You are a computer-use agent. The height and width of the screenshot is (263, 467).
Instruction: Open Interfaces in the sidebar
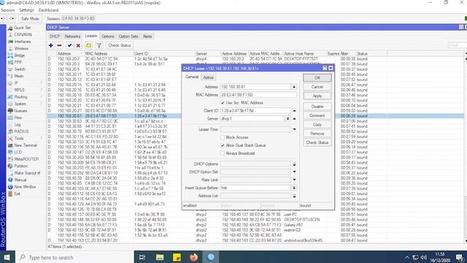pyautogui.click(x=23, y=42)
